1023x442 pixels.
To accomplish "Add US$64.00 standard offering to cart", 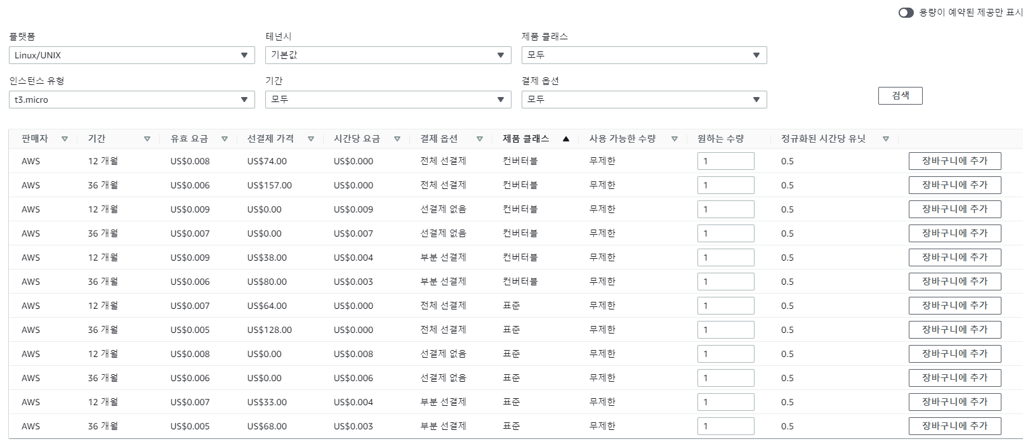I will pos(954,306).
